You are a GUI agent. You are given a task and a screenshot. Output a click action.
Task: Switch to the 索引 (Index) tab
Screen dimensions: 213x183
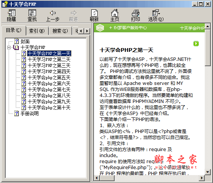tap(37, 31)
